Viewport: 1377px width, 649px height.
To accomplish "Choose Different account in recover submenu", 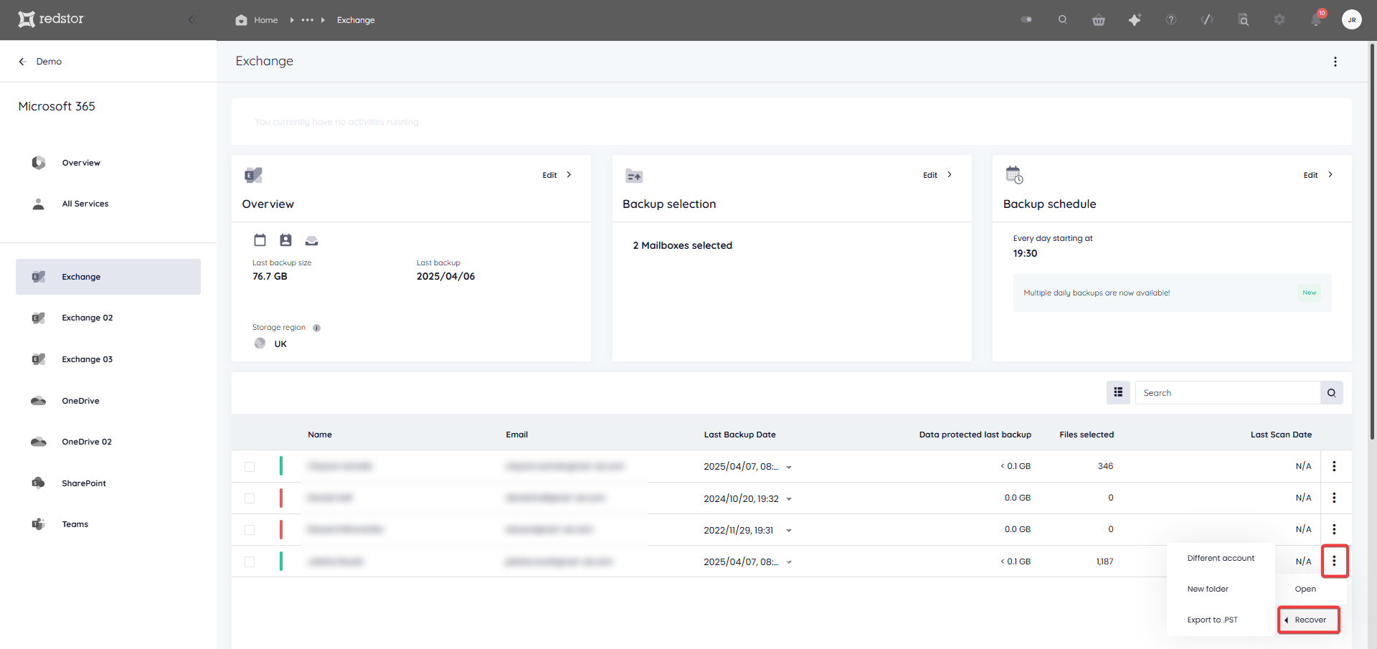I will (1221, 558).
